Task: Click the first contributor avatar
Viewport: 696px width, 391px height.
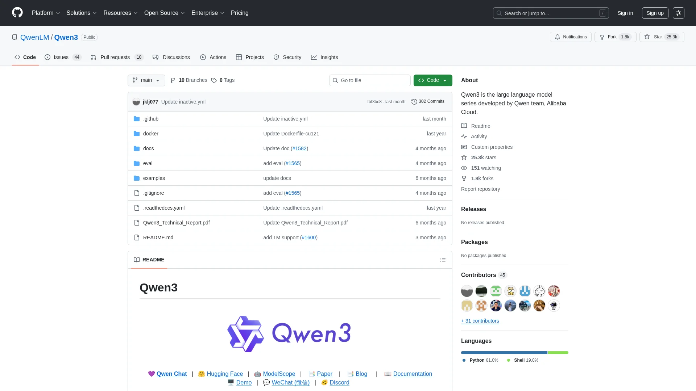Action: (467, 291)
